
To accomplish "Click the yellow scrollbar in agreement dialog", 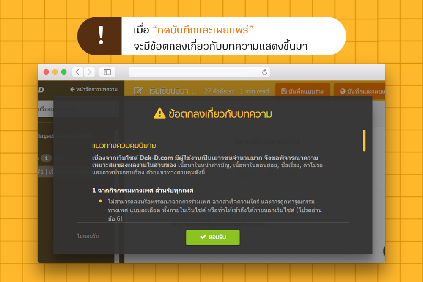I will [364, 141].
